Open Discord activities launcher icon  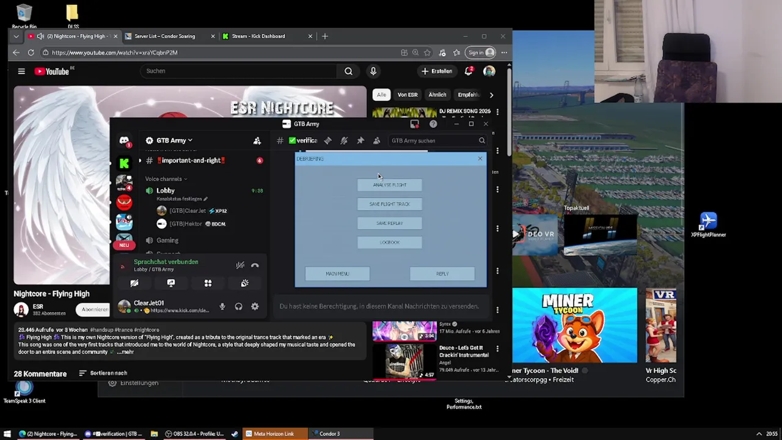(x=208, y=284)
